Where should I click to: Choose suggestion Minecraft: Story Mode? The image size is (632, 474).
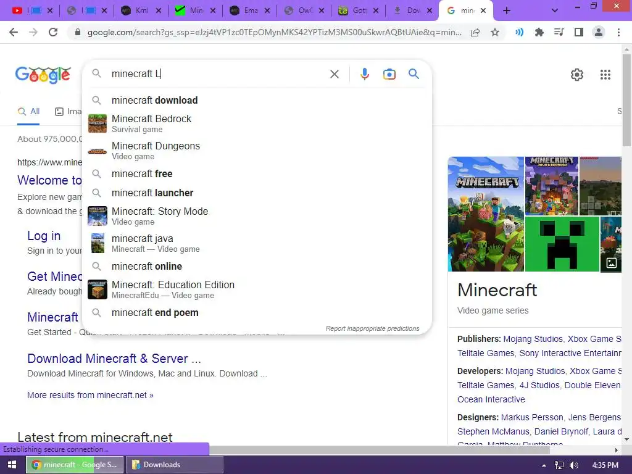tap(257, 216)
